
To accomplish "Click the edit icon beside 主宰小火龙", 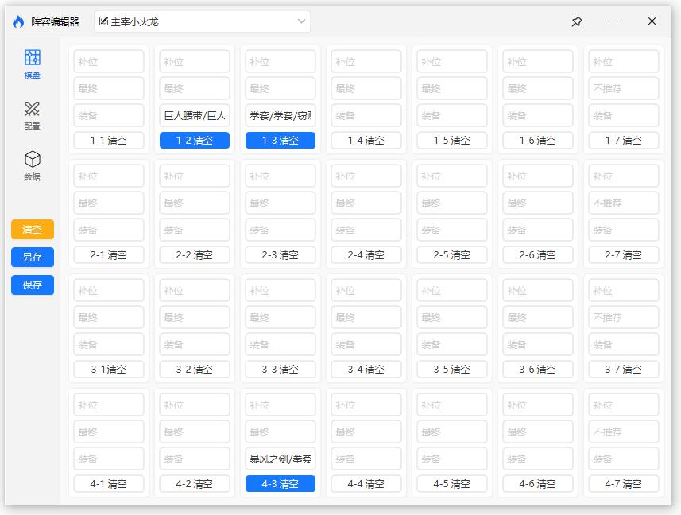I will tap(103, 21).
